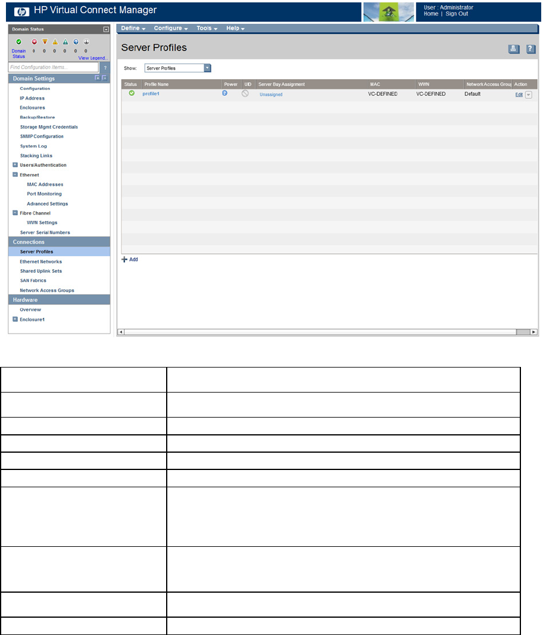The image size is (543, 635).
Task: Collapse all Domain Settings tree items icon
Action: [x=104, y=78]
